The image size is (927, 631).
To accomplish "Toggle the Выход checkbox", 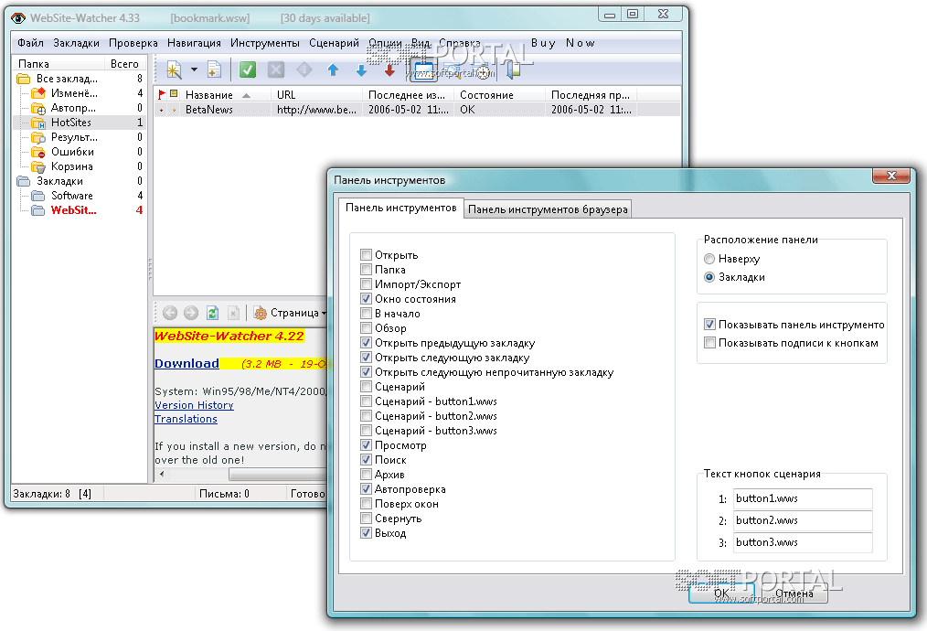I will (366, 533).
